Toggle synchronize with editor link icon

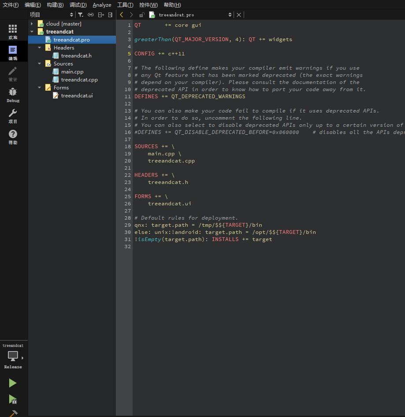click(91, 15)
